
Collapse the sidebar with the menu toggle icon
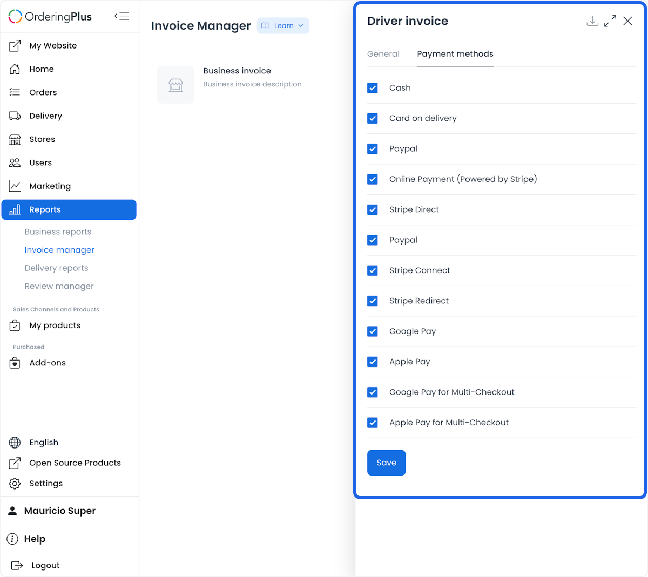(122, 16)
